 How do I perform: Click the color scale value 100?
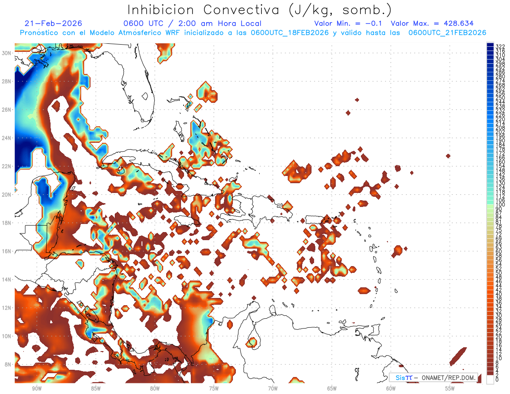click(x=500, y=204)
